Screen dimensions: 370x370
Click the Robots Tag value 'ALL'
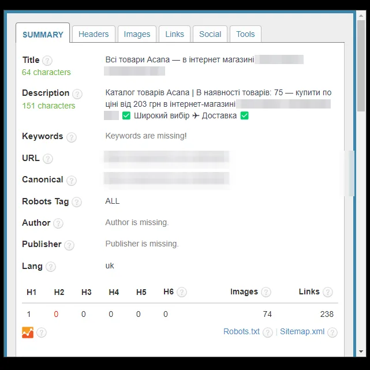(113, 201)
